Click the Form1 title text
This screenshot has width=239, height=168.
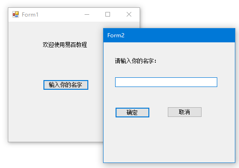tap(30, 15)
